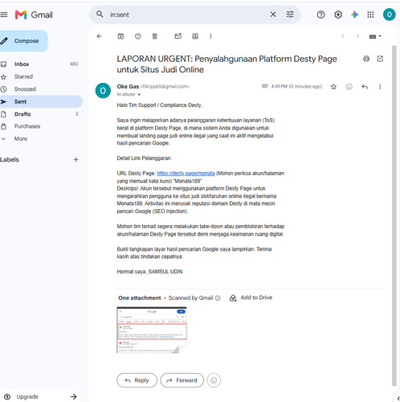Image resolution: width=400 pixels, height=402 pixels.
Task: Click the email subject LAPORAN URGENT
Action: tap(227, 64)
